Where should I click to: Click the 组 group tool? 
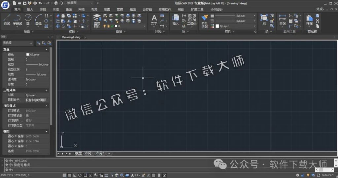(x=264, y=20)
